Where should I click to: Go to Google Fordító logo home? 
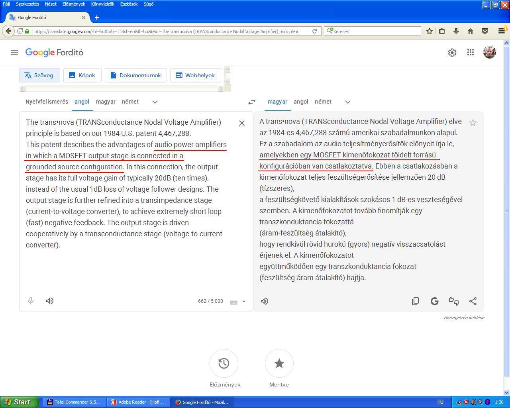point(54,53)
